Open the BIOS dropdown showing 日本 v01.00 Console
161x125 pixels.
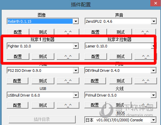click(x=121, y=120)
